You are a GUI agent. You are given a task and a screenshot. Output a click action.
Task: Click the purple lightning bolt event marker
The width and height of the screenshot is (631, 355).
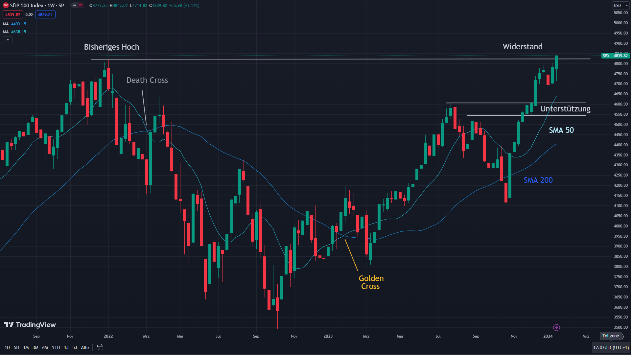click(x=556, y=327)
